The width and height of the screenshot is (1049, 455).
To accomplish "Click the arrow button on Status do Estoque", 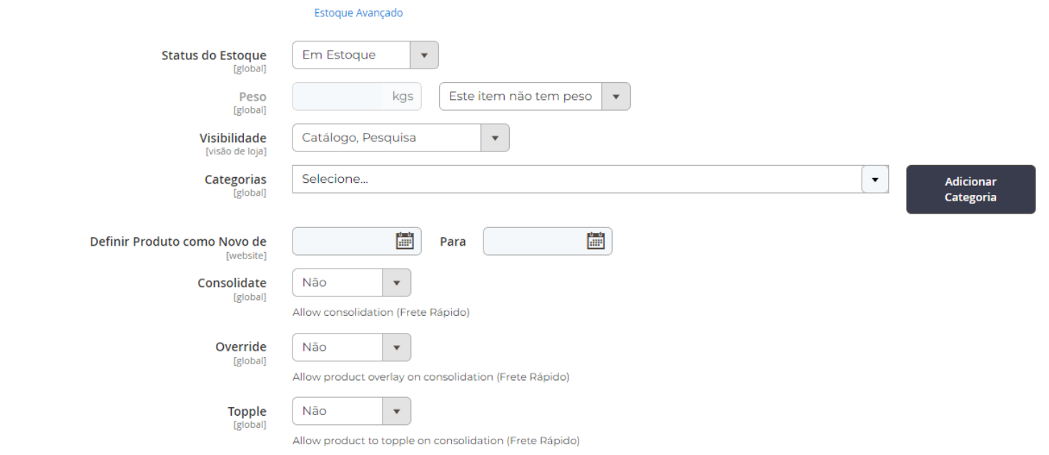I will tap(424, 55).
